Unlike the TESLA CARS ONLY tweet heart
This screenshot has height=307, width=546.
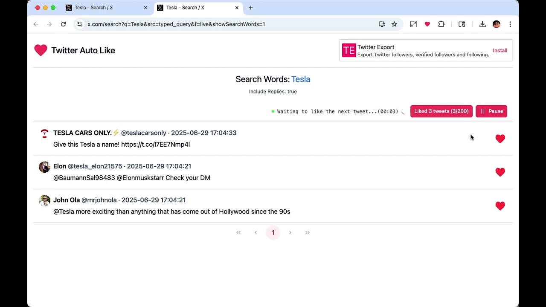[x=500, y=139]
